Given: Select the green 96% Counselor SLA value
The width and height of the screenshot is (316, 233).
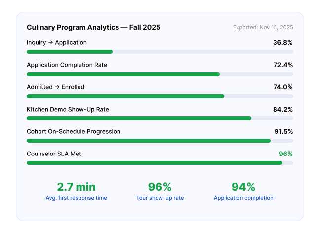Looking at the screenshot, I should pyautogui.click(x=286, y=154).
